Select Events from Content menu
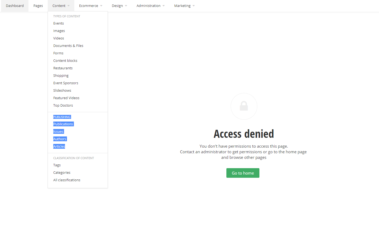The image size is (379, 230). click(59, 23)
